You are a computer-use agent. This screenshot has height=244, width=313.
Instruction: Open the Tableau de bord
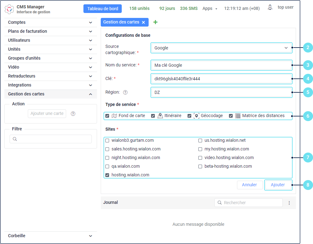point(103,9)
